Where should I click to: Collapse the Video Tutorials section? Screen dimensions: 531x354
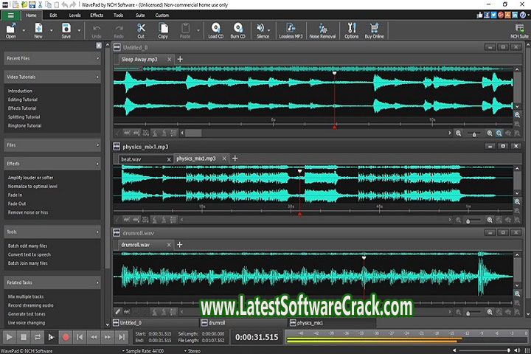click(x=97, y=77)
